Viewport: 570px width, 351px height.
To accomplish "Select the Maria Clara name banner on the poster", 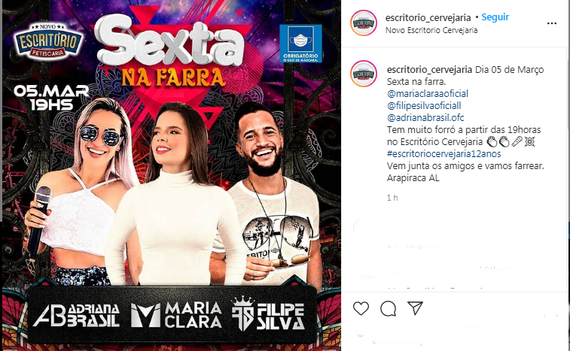I will tap(176, 315).
